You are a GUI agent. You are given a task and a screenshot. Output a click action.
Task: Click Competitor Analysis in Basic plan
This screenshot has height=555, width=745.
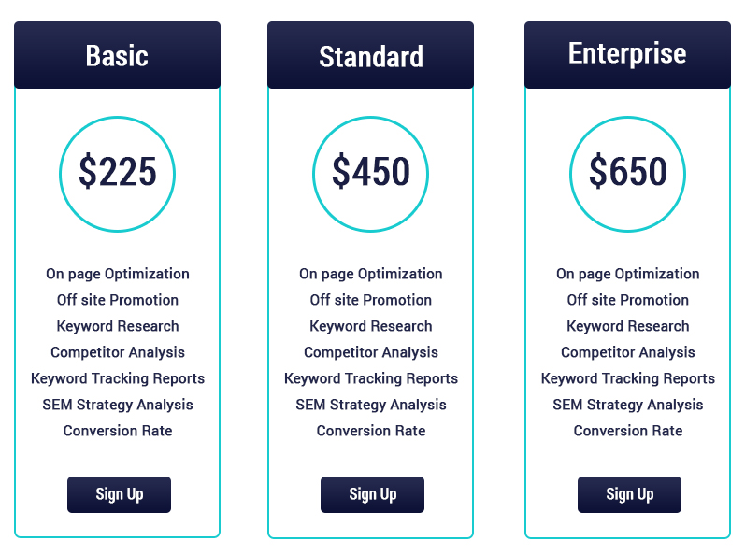click(x=118, y=352)
